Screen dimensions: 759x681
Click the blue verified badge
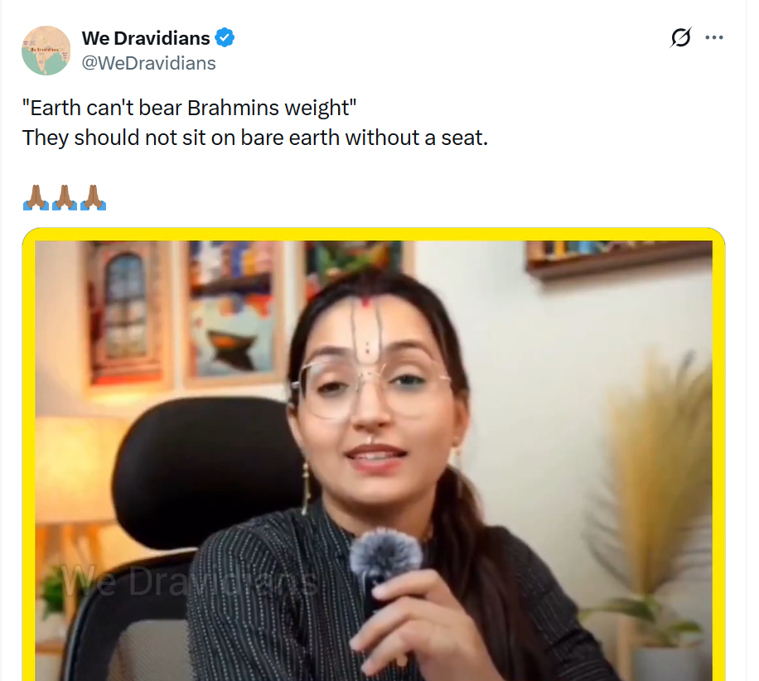pyautogui.click(x=225, y=38)
